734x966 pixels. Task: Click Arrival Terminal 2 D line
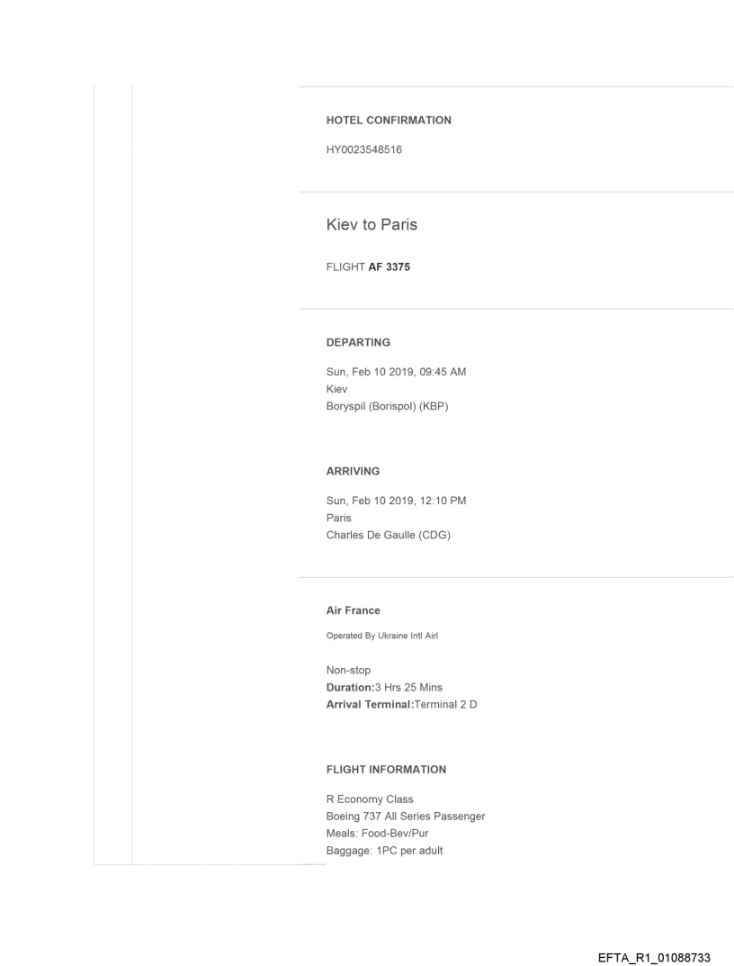[x=401, y=704]
